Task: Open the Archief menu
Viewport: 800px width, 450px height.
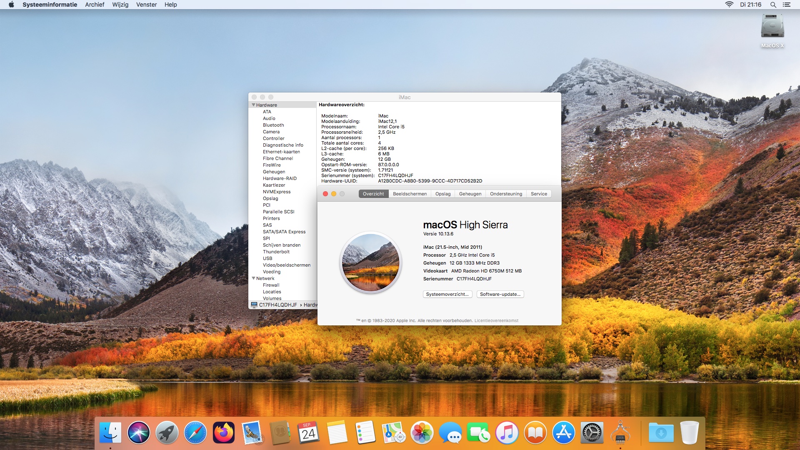Action: [95, 5]
